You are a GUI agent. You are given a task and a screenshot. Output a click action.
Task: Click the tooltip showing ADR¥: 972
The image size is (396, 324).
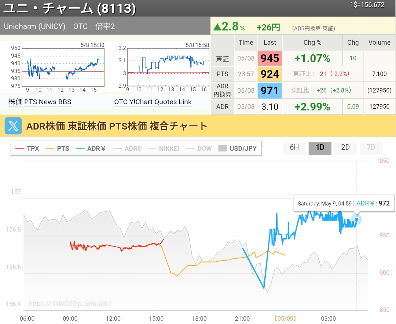(344, 203)
